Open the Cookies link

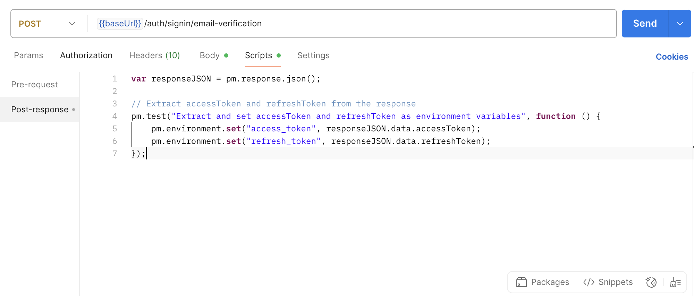[x=671, y=57]
